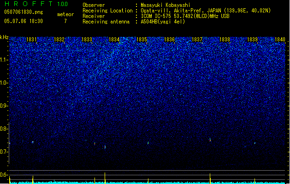
Task: Click the tallest yellow intensity spike before 1834
Action: (x=105, y=178)
